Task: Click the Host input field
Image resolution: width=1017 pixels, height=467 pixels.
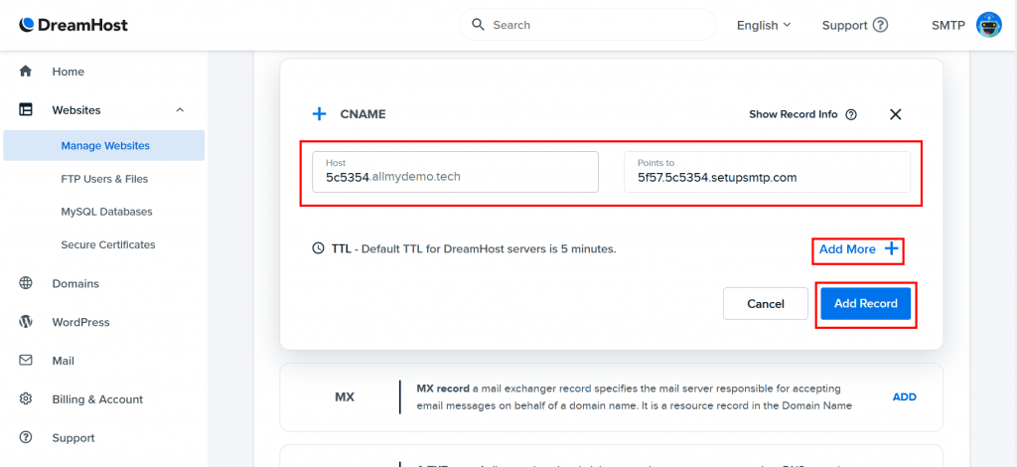Action: (455, 172)
